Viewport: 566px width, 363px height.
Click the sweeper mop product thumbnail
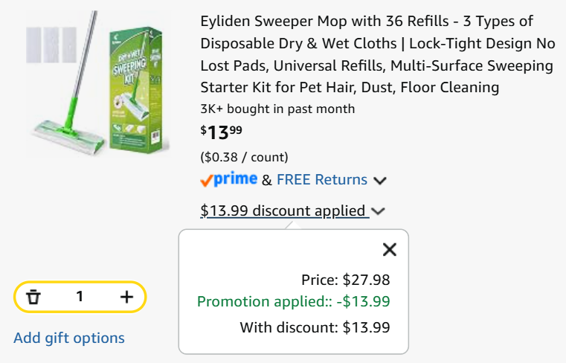(97, 83)
